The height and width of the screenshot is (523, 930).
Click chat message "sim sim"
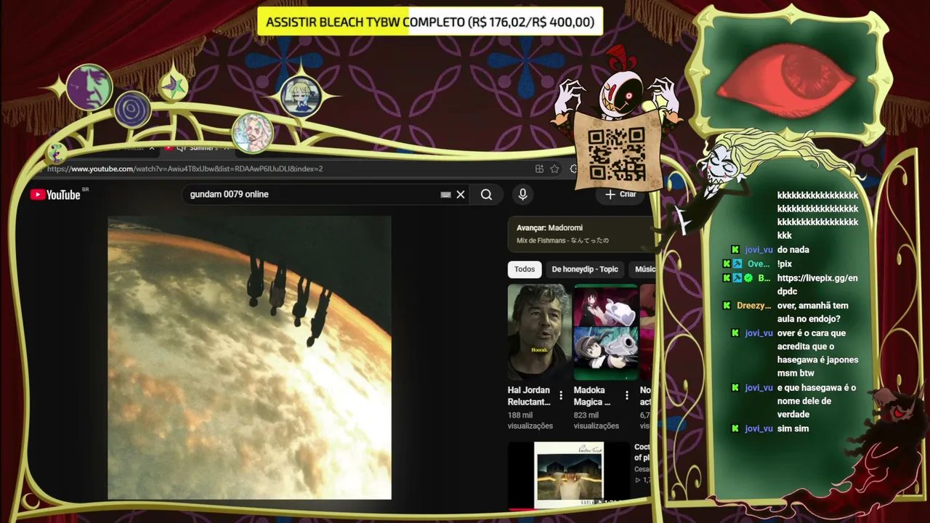pyautogui.click(x=793, y=429)
